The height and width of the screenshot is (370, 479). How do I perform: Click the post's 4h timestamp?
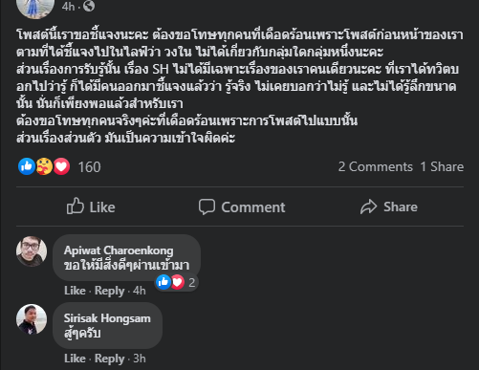(68, 6)
